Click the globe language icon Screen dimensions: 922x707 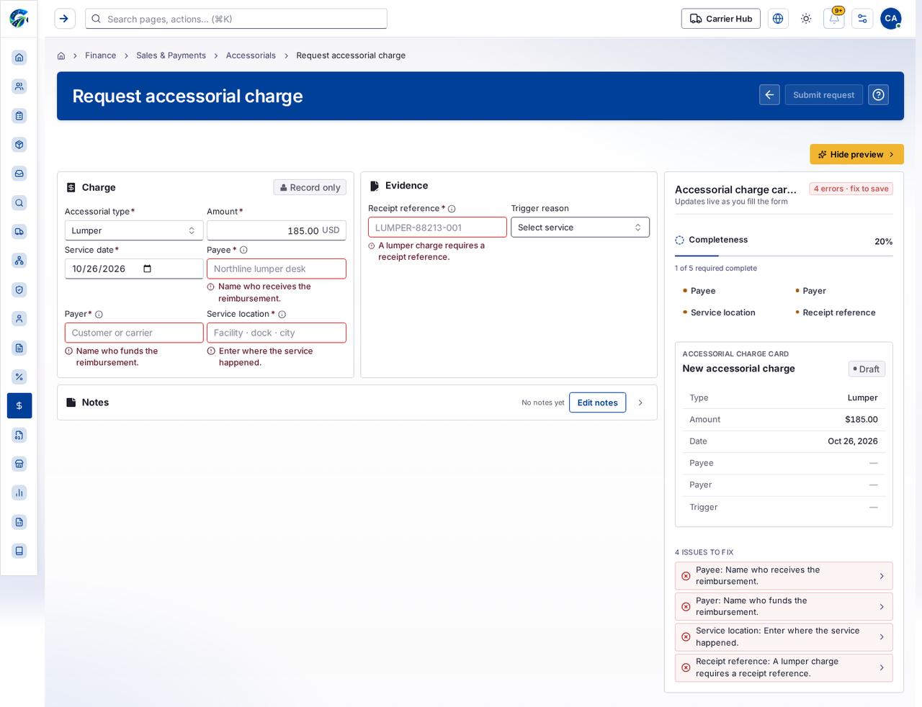[x=778, y=19]
